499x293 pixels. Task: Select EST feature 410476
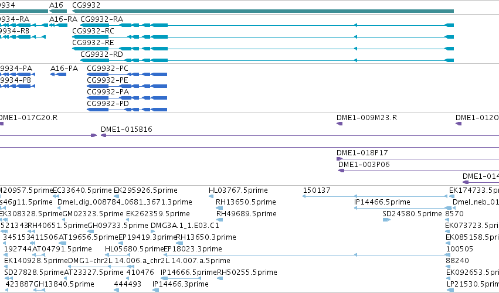coord(128,278)
